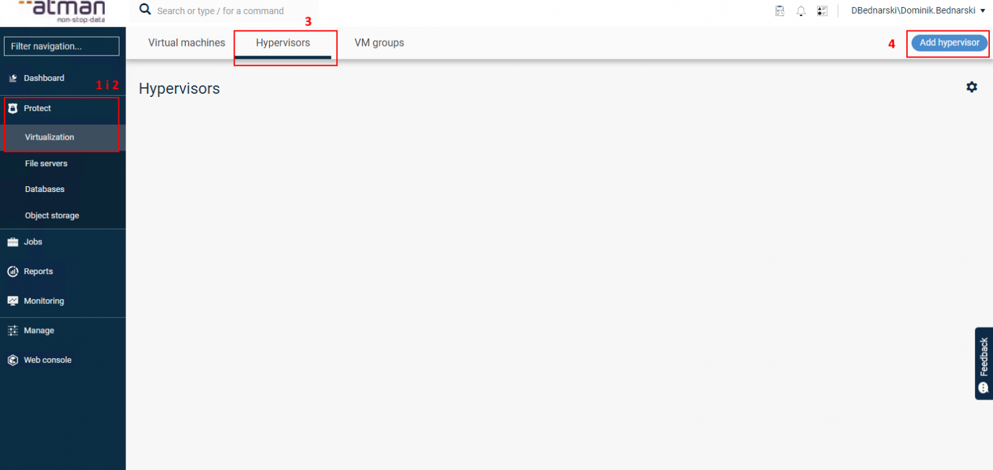The width and height of the screenshot is (993, 470).
Task: Open the notifications bell icon
Action: 800,11
